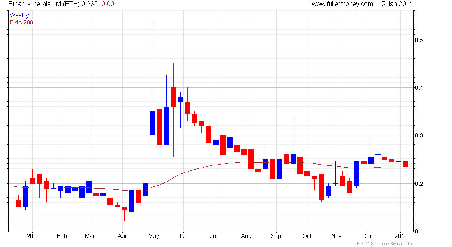Click the 0.2 price axis label
The height and width of the screenshot is (247, 452).
point(419,184)
